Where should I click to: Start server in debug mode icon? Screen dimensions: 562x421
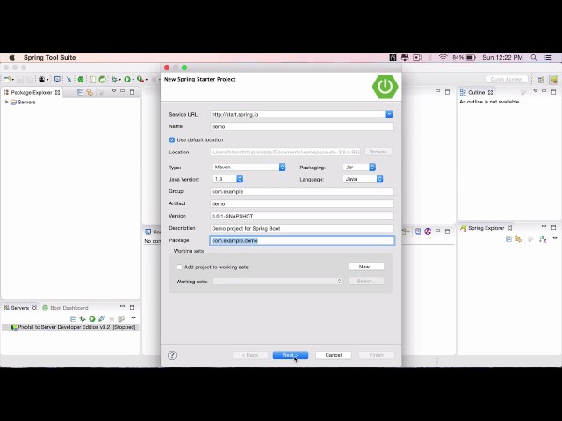tap(83, 318)
